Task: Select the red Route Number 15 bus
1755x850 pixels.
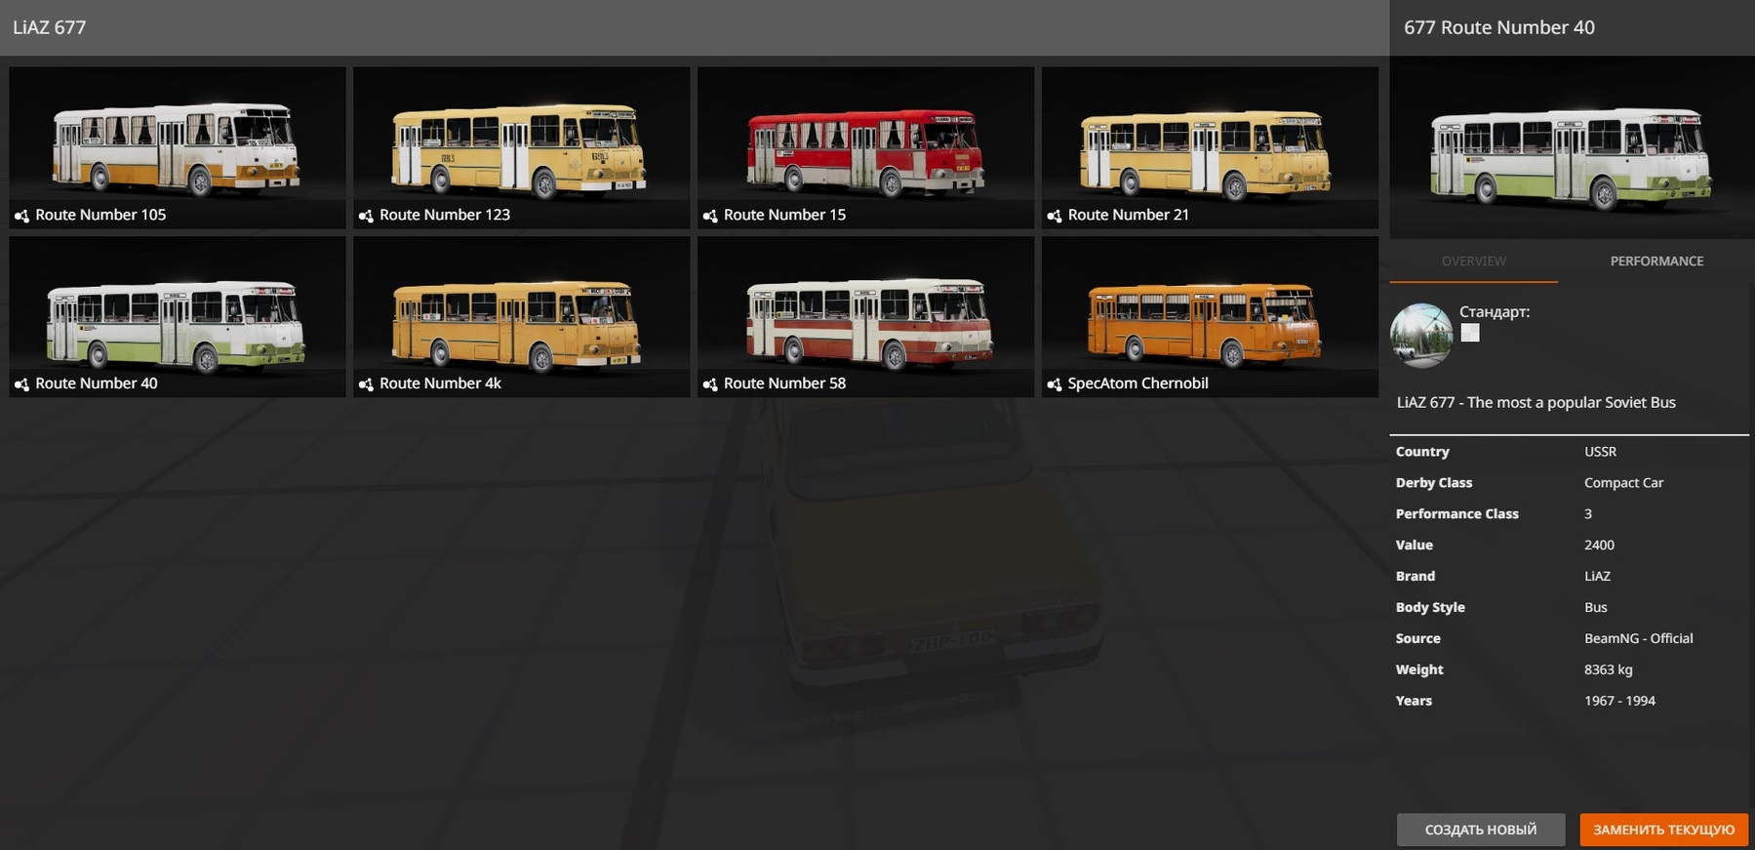Action: click(x=865, y=146)
